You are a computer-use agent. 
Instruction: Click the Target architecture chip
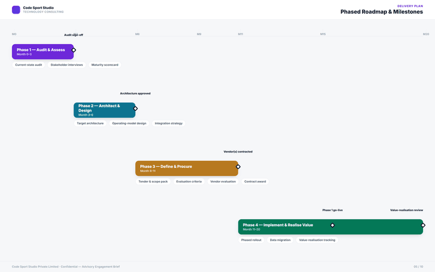[x=90, y=123]
